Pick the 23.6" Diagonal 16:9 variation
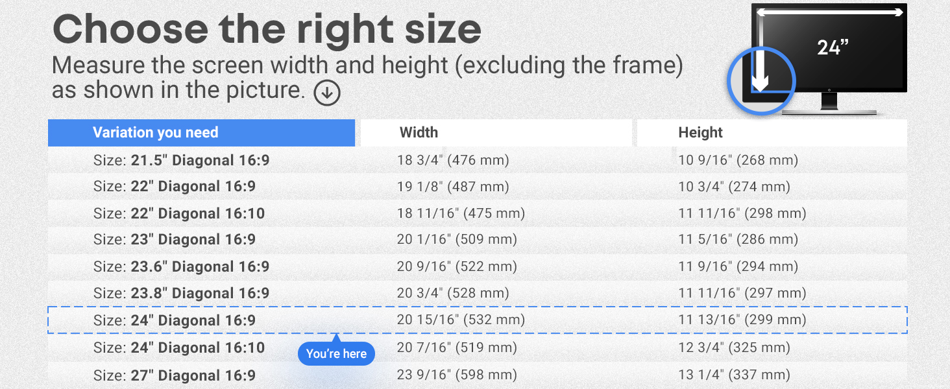 click(181, 266)
